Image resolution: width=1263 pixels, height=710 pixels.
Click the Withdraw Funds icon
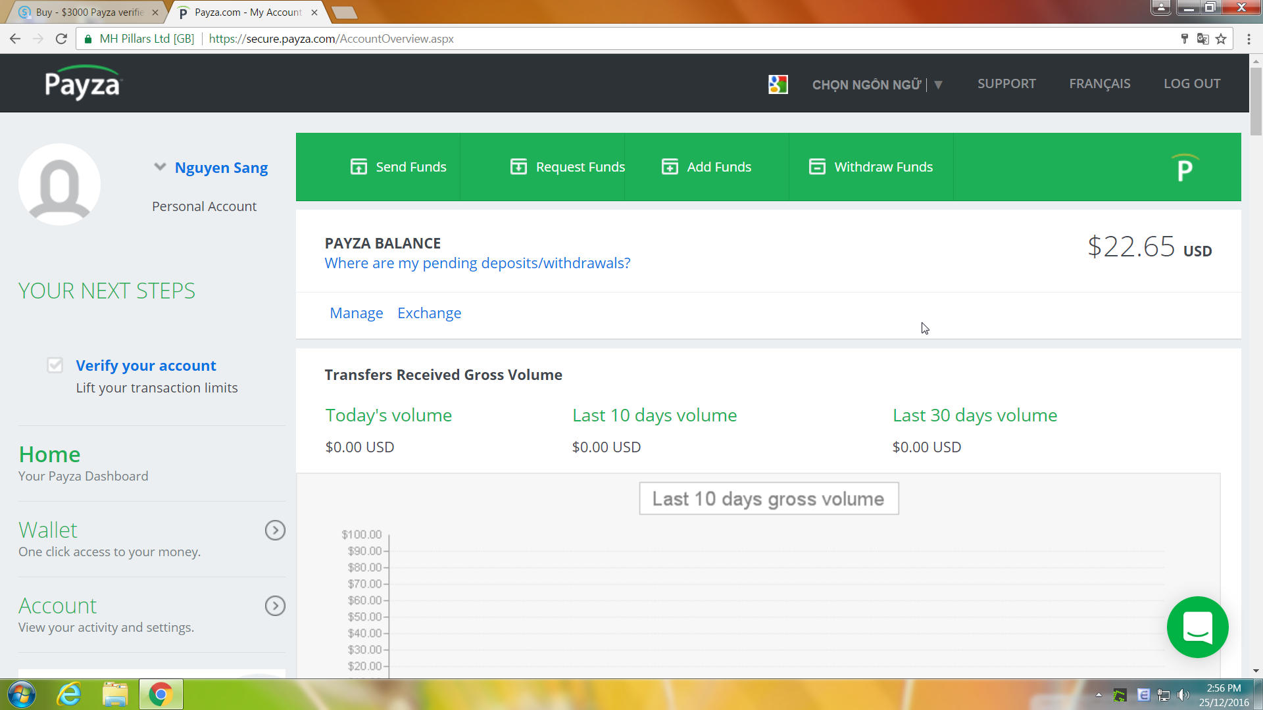coord(817,167)
